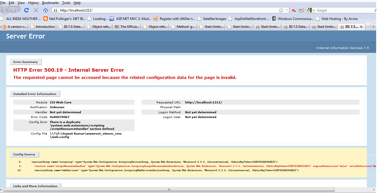Screen dimensions: 377x193
Task: Click the web.config file path value
Action: coord(86,135)
